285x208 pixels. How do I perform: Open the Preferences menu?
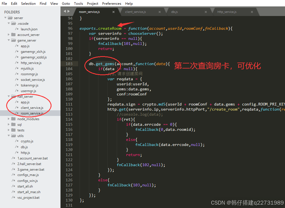pos(112,3)
